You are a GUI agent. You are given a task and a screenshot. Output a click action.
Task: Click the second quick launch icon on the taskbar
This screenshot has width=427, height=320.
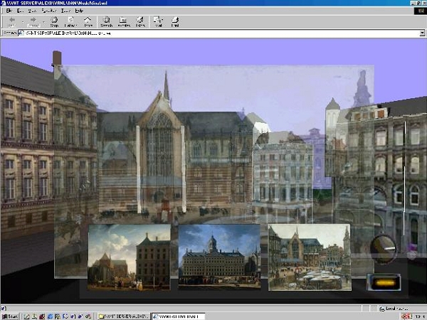(34, 316)
